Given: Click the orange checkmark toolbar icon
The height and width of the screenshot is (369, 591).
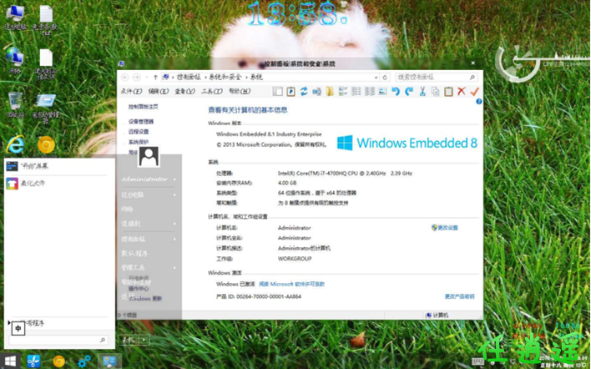Looking at the screenshot, I should (x=474, y=91).
